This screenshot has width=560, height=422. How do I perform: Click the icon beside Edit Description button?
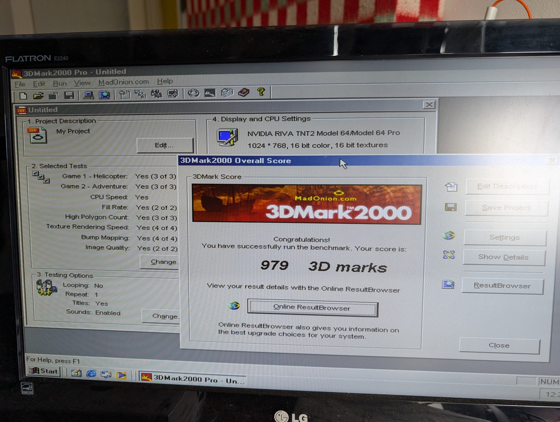451,186
